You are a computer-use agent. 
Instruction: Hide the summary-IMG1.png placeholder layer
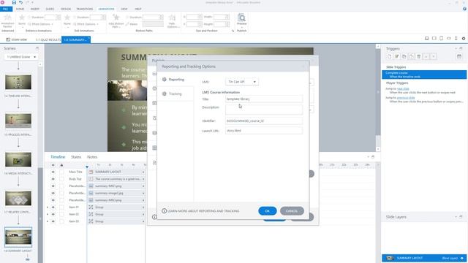pos(53,186)
